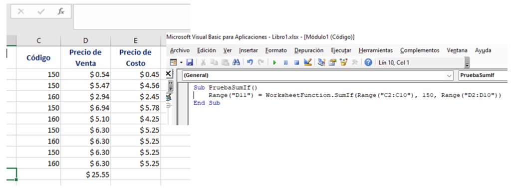Open the Depuración menu

pos(309,50)
